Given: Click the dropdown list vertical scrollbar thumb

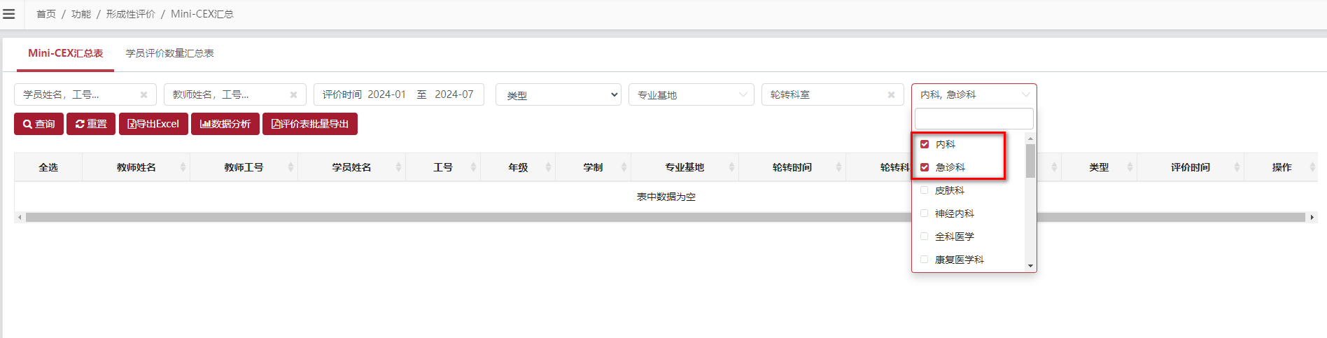Looking at the screenshot, I should (x=1030, y=161).
